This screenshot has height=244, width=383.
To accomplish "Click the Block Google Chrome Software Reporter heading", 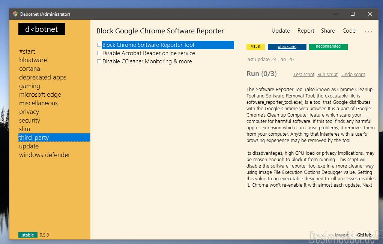I will coord(160,31).
